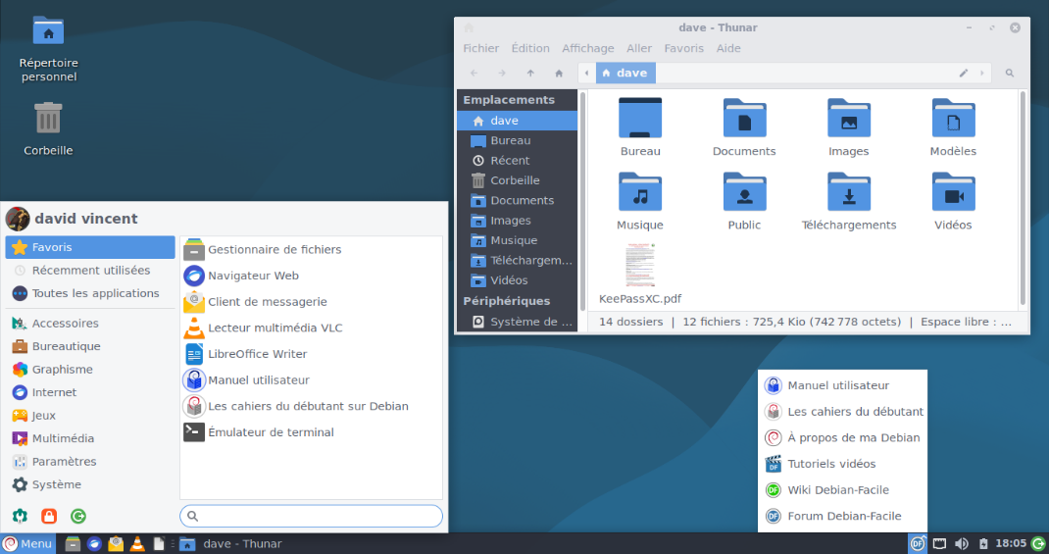
Task: Click the Thunar back arrow button
Action: [x=474, y=73]
